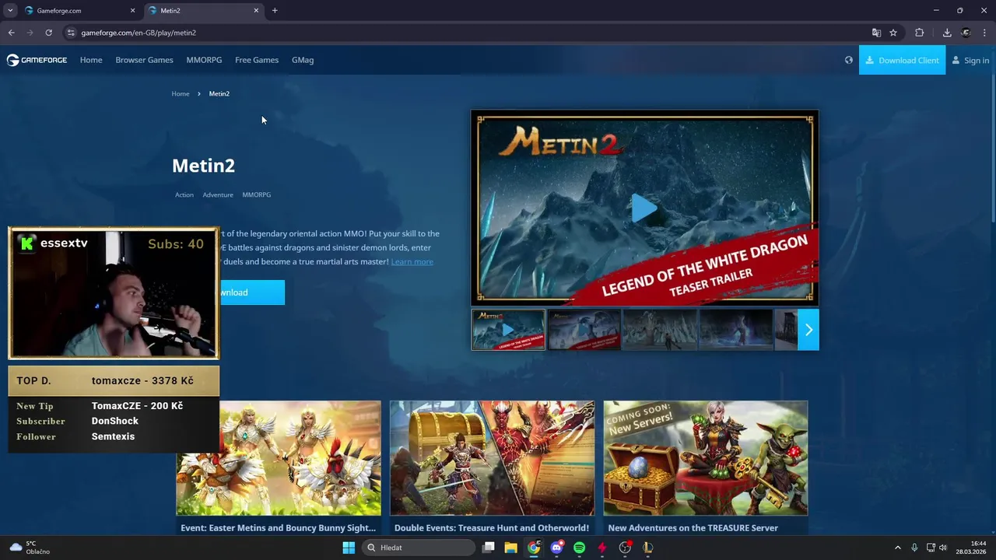Open the New Servers TREASURE card image
This screenshot has width=996, height=560.
coord(706,458)
